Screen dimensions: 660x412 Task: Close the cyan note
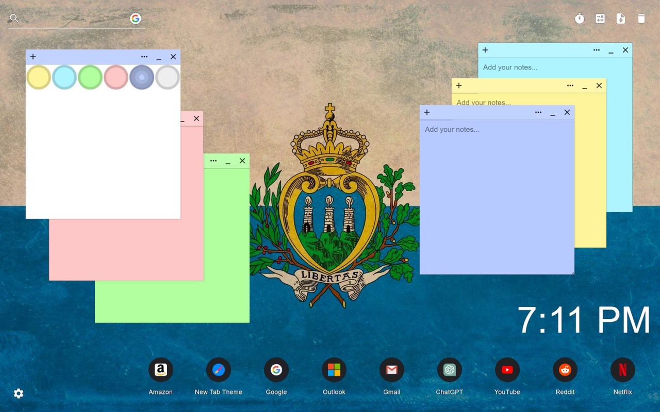(x=625, y=50)
